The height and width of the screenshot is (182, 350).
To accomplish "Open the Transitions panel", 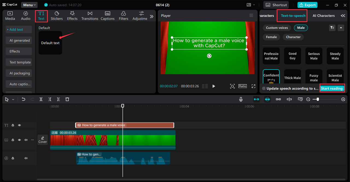I will click(90, 16).
